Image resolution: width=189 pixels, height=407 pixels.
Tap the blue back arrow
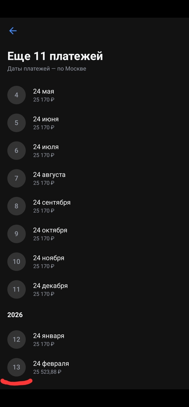13,31
